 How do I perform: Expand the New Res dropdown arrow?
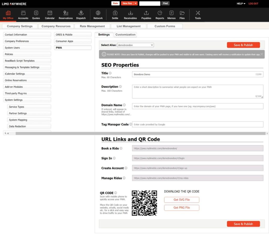pyautogui.click(x=136, y=3)
